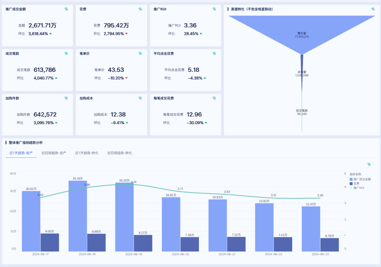This screenshot has width=381, height=267.
Task: Click the 642,572 加购件数 value
Action: (x=45, y=114)
